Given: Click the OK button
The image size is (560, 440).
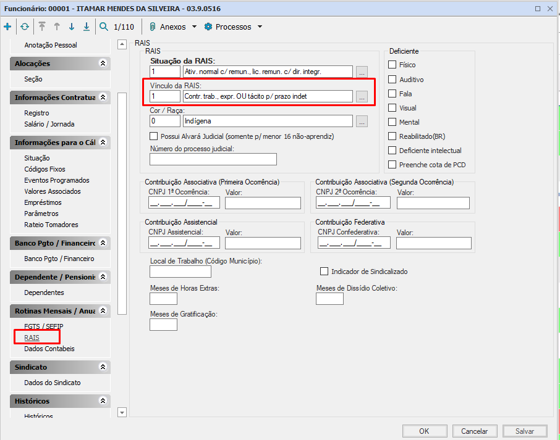Looking at the screenshot, I should tap(425, 431).
